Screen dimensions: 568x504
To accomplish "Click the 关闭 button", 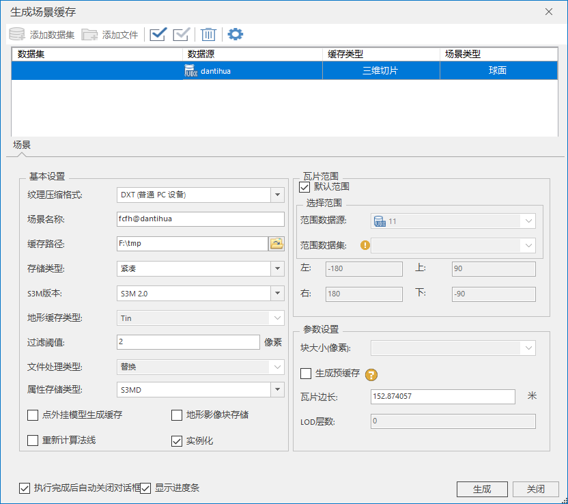I will (x=536, y=489).
